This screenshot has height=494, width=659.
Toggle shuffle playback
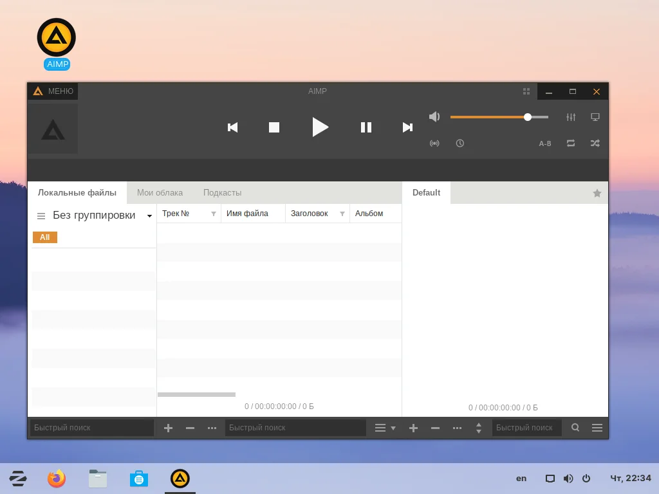coord(595,143)
